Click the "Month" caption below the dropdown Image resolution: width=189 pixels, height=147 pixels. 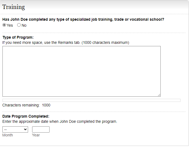tap(8, 135)
